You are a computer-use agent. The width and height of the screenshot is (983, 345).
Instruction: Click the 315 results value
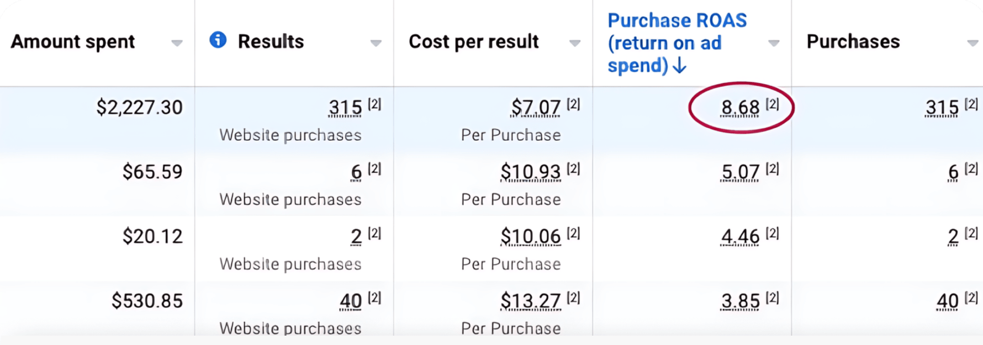coord(345,107)
